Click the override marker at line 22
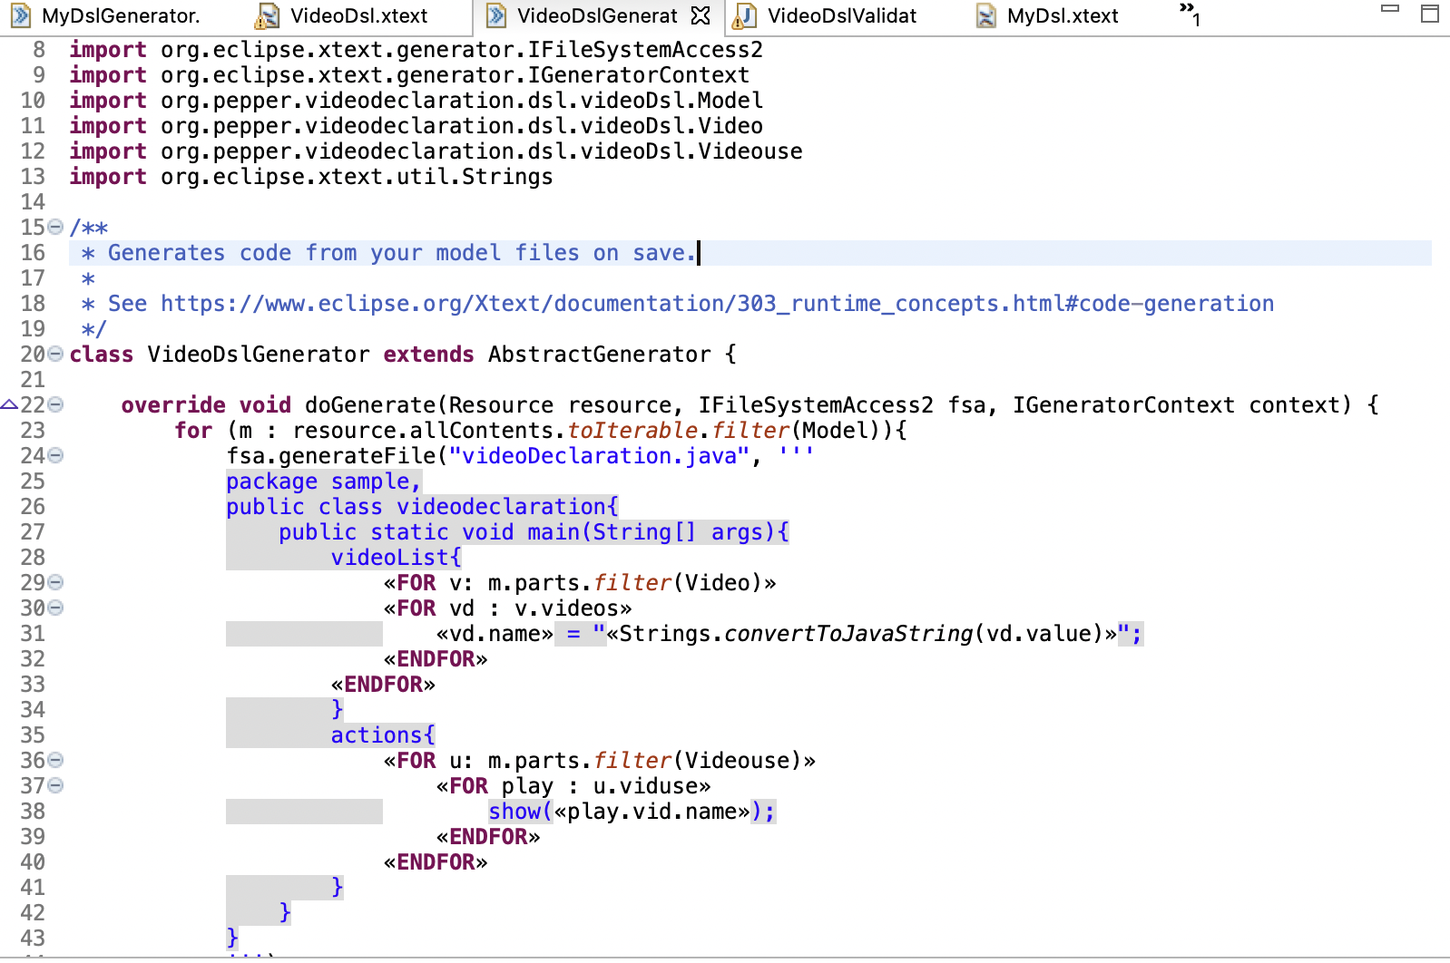This screenshot has height=963, width=1450. point(9,404)
